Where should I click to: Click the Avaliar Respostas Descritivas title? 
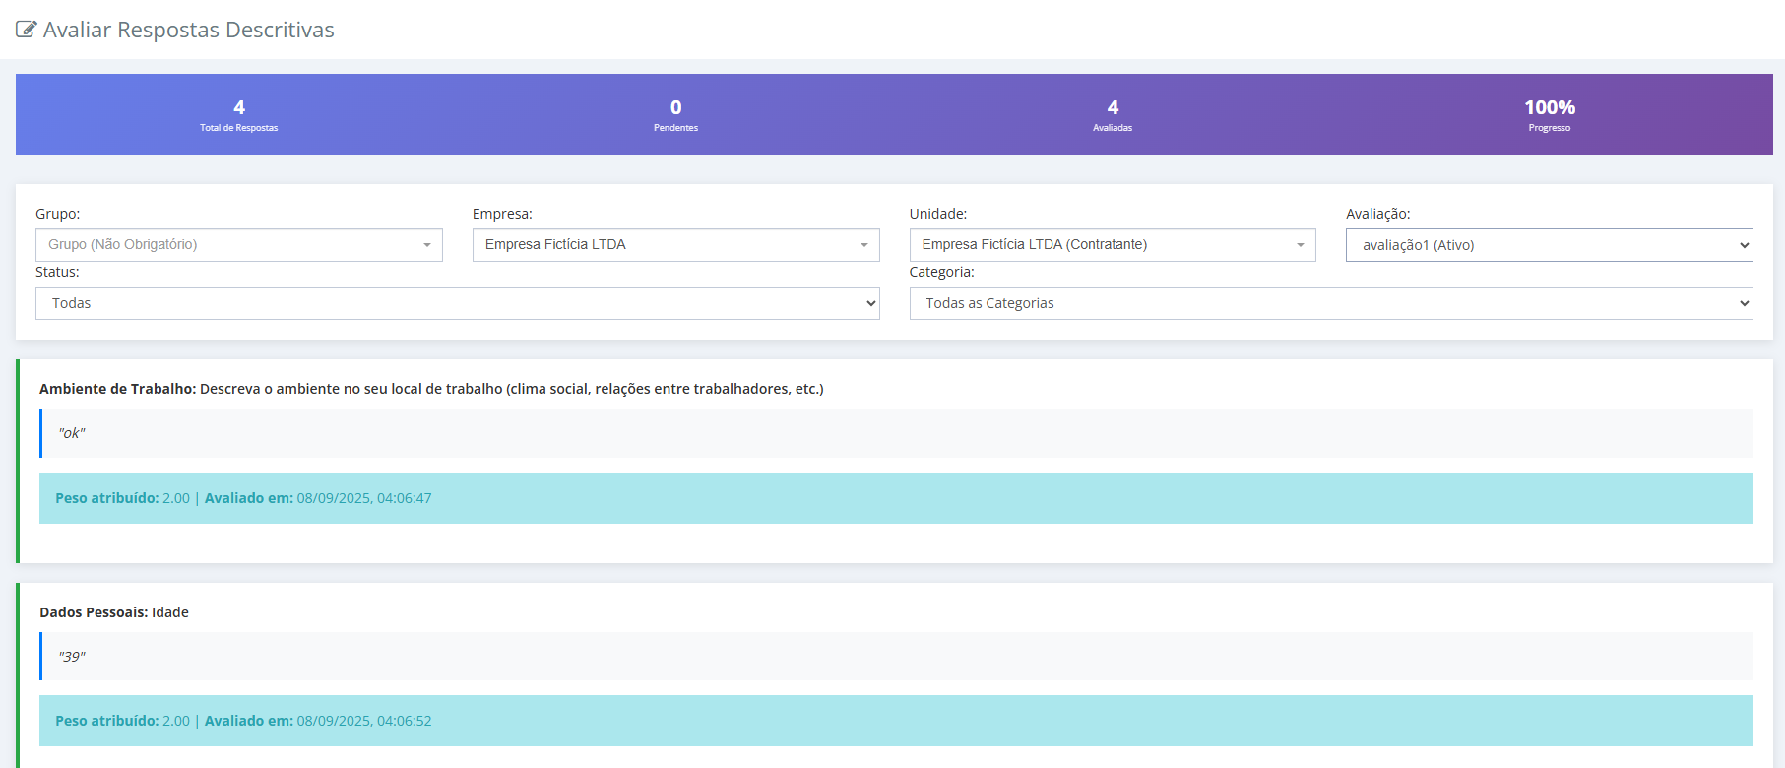(188, 30)
